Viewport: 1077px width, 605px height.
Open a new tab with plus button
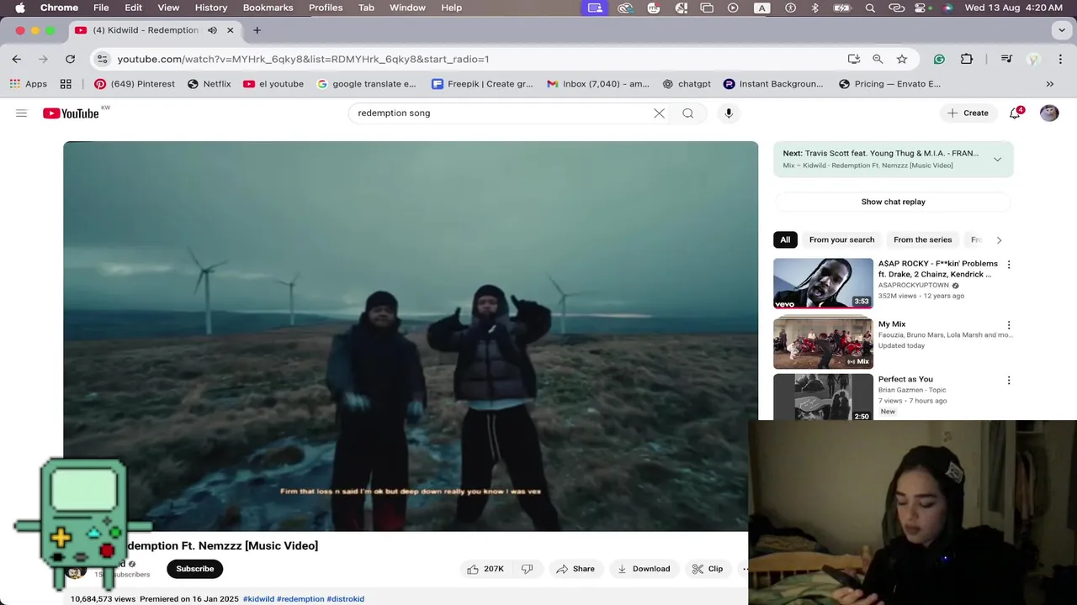click(x=257, y=30)
